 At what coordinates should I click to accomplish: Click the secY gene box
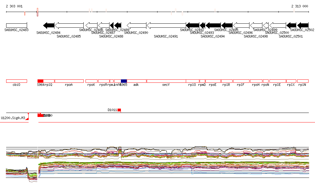[166, 81]
